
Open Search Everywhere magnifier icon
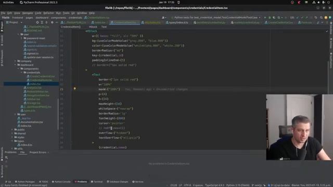[321, 18]
